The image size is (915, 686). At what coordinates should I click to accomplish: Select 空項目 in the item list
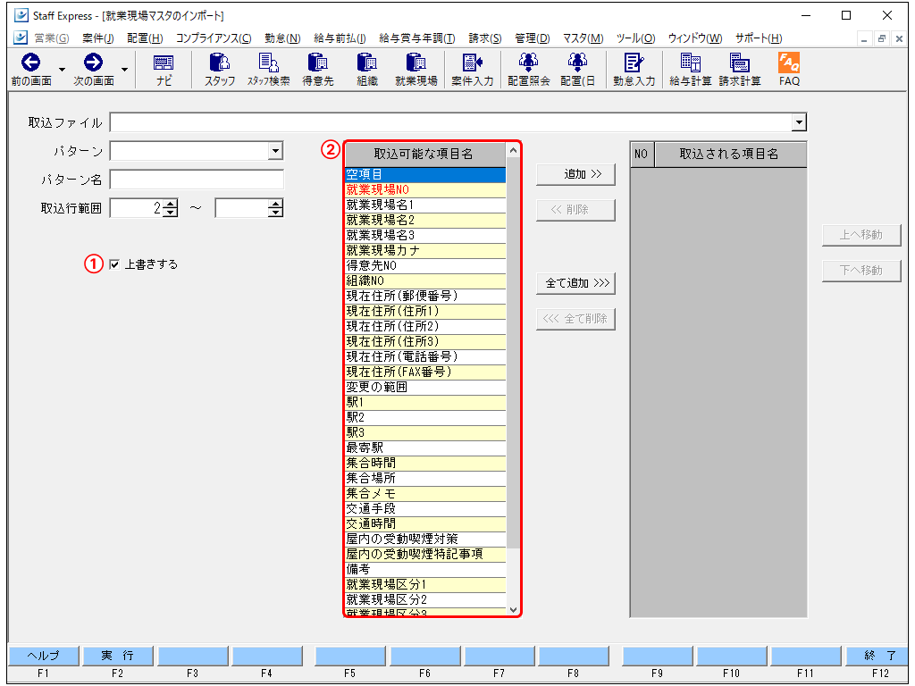tap(425, 174)
